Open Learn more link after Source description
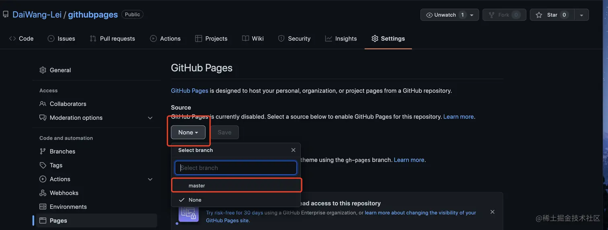This screenshot has width=608, height=230. coord(458,116)
